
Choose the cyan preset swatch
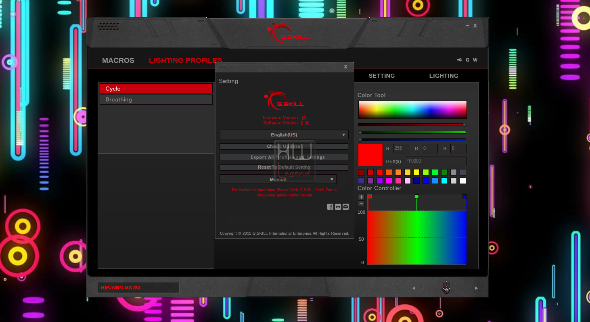click(x=444, y=181)
